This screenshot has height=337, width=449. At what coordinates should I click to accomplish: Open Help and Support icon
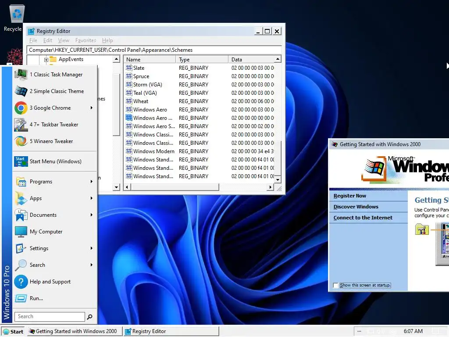click(x=21, y=282)
